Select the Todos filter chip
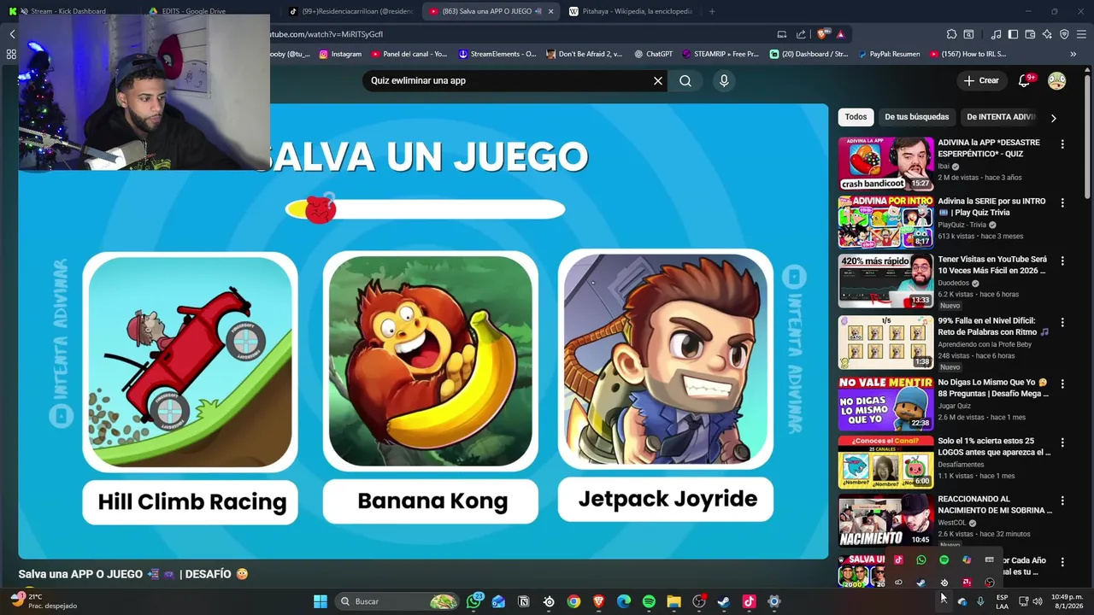This screenshot has height=615, width=1094. tap(856, 117)
